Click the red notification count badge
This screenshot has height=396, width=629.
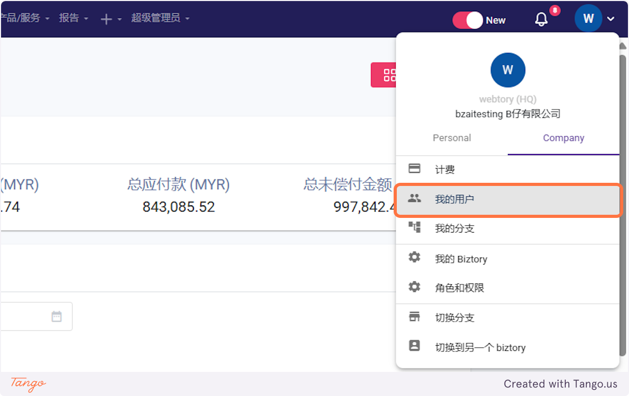555,10
